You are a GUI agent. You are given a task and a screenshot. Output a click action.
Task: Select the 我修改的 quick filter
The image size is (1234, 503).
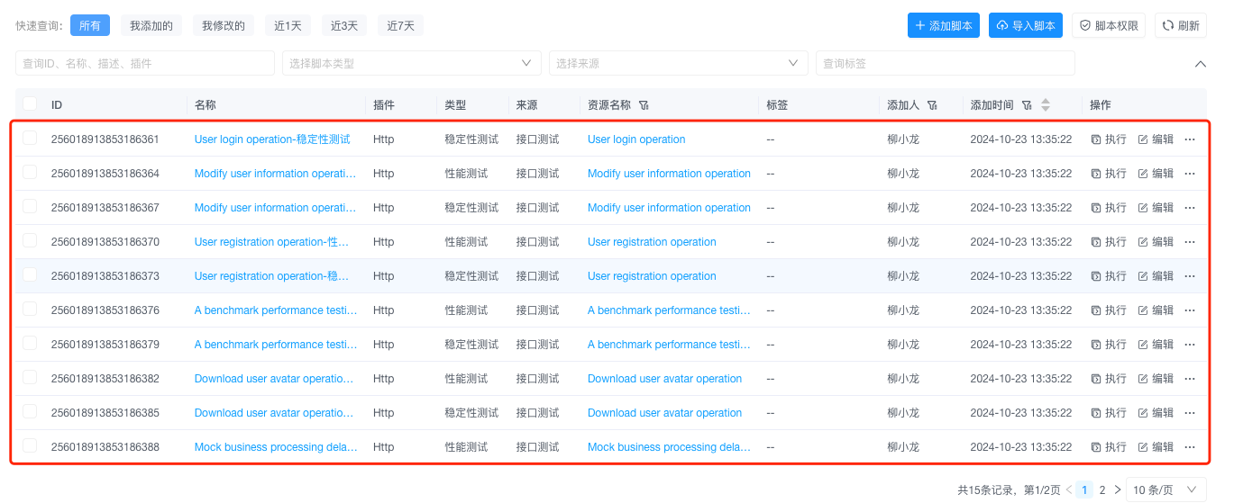pyautogui.click(x=224, y=26)
